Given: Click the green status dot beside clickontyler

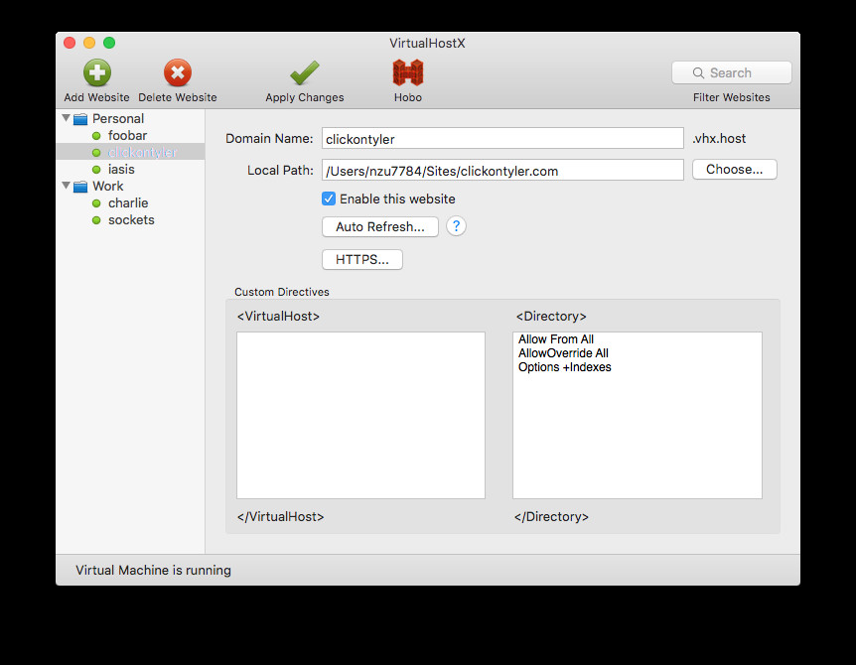Looking at the screenshot, I should coord(96,153).
